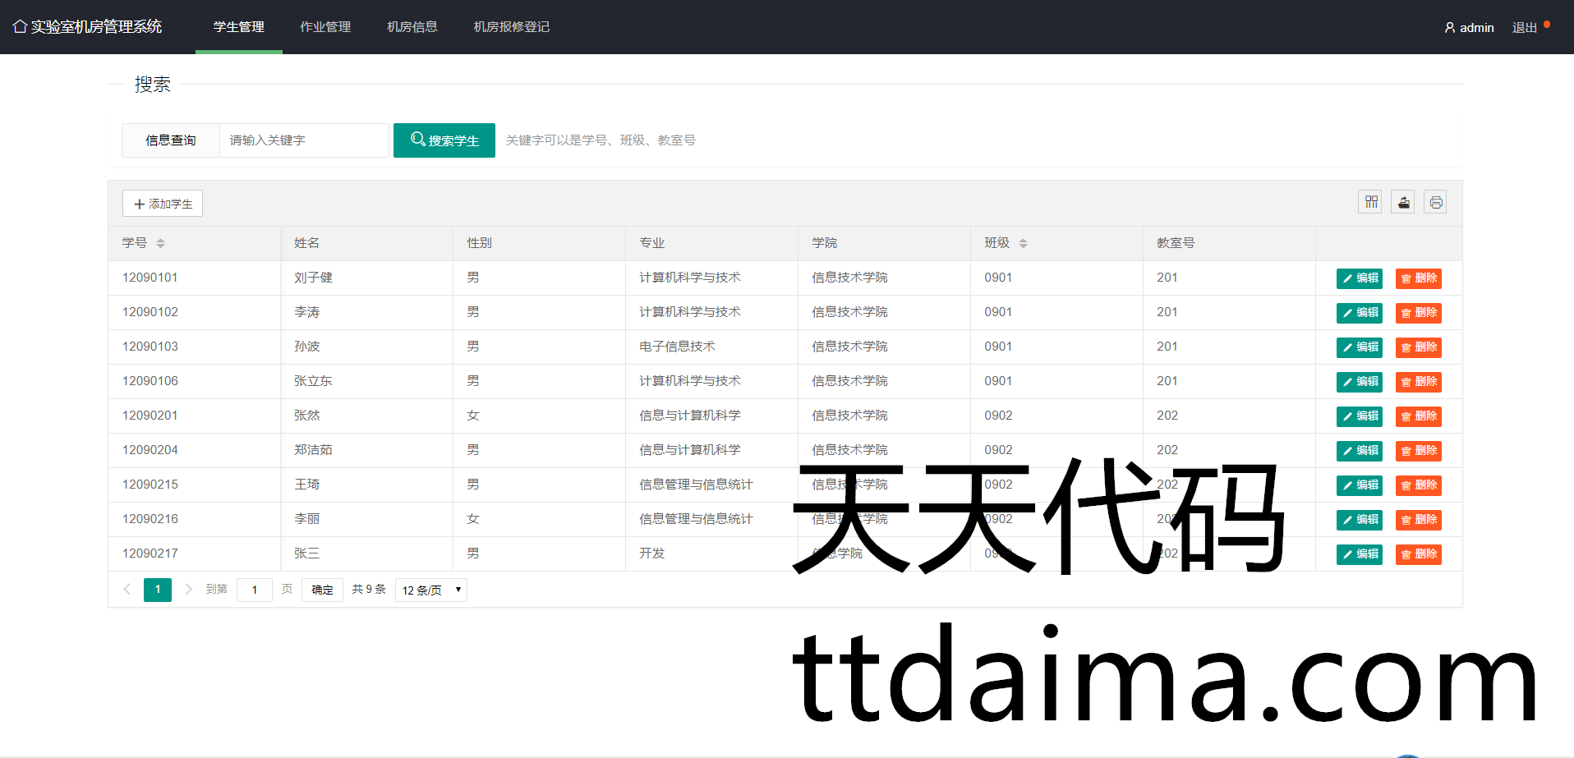Delete the student 孙波 row

click(x=1418, y=347)
